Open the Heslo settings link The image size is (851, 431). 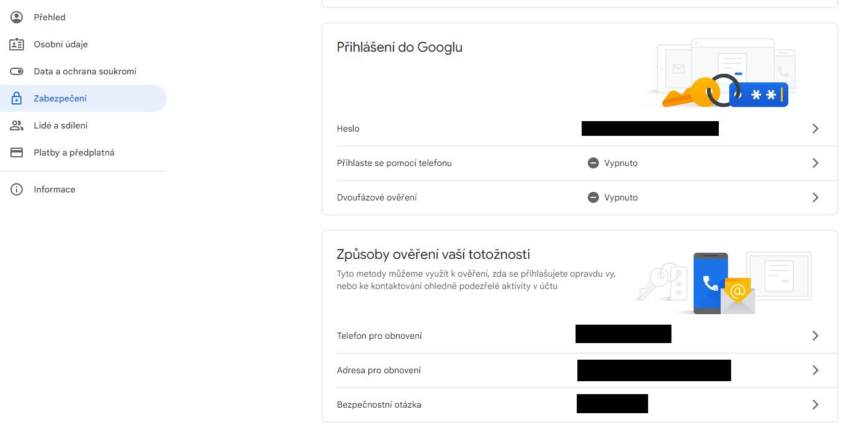point(579,129)
